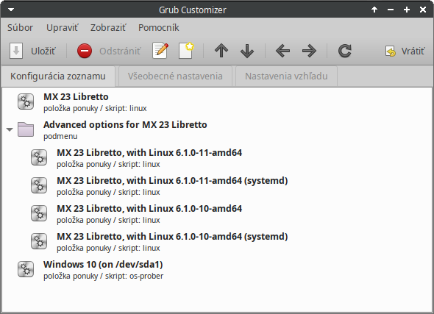Viewport: 434px width, 314px height.
Task: Switch to Všeobecné nastavenia tab
Action: [x=175, y=76]
